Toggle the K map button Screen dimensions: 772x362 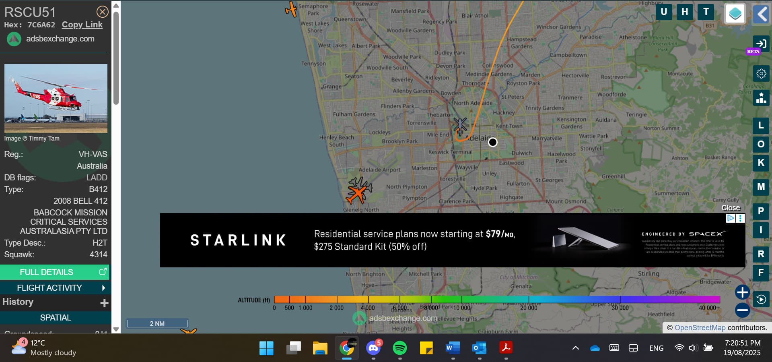pyautogui.click(x=761, y=163)
